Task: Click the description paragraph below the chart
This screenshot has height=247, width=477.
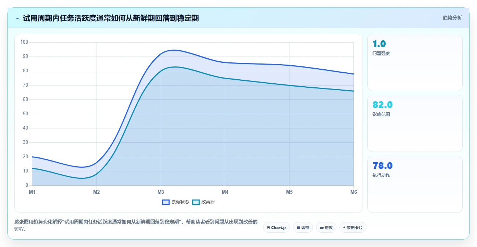Action: click(x=136, y=226)
